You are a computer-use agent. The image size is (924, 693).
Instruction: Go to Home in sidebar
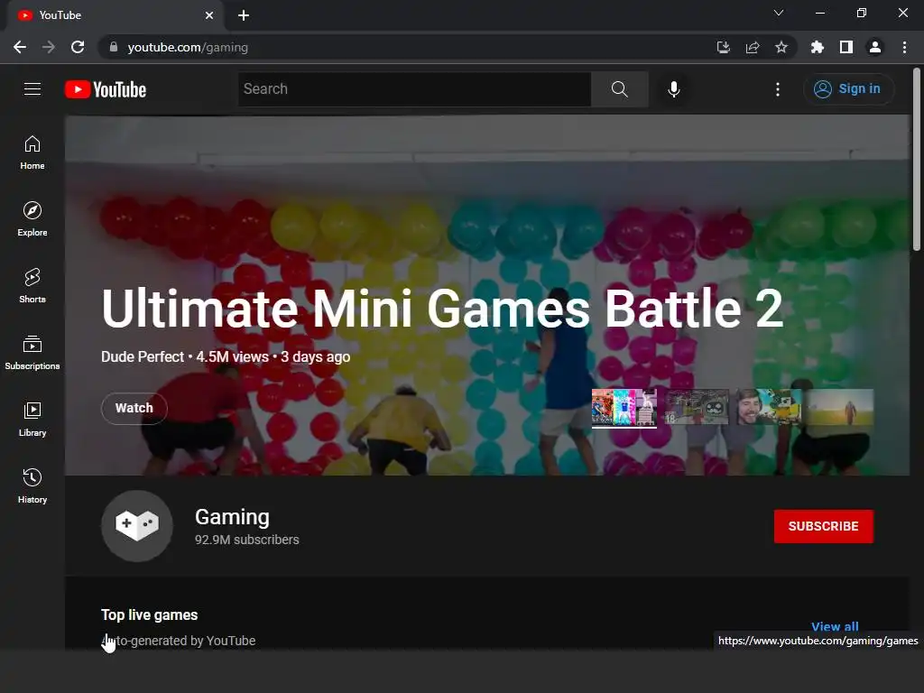click(x=32, y=152)
